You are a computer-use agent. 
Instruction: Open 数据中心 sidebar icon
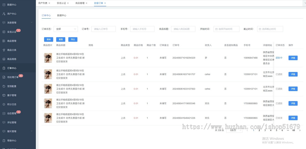[4, 5]
